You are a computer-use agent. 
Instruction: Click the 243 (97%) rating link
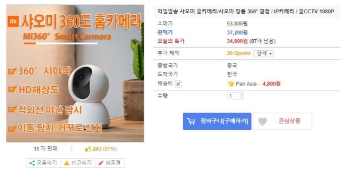(104, 149)
